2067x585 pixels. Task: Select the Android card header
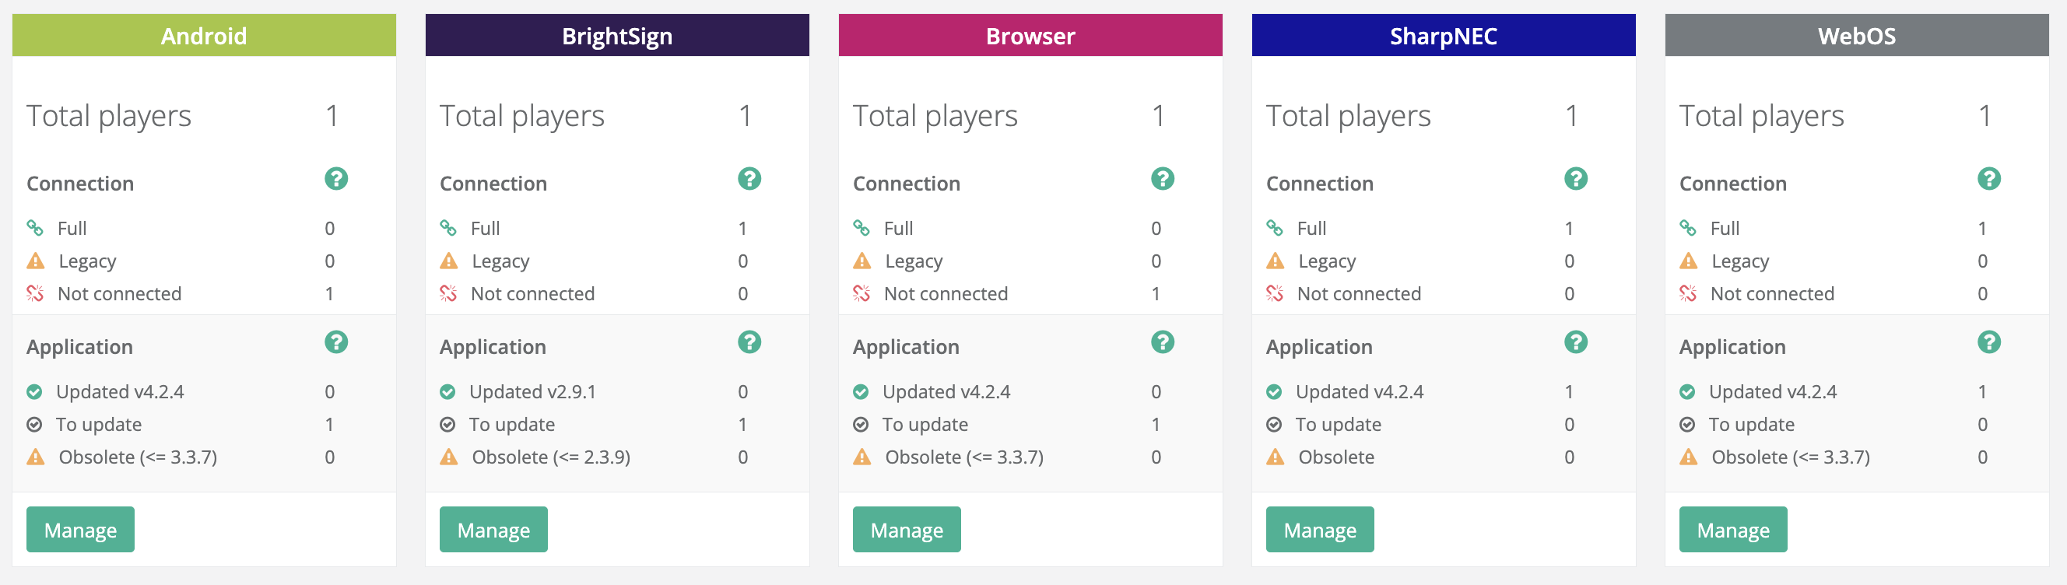pyautogui.click(x=204, y=35)
